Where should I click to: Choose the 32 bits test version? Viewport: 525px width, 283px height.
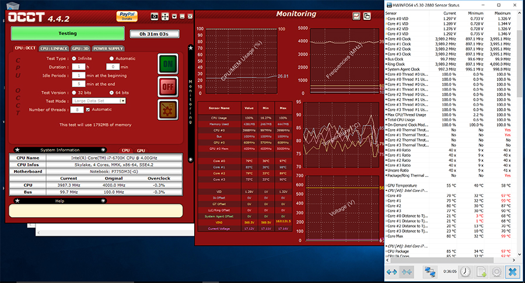click(x=74, y=92)
